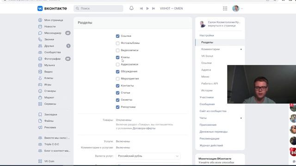296x166 pixels.
Task: Open Сайт из сообщества item
Action: pos(213,111)
